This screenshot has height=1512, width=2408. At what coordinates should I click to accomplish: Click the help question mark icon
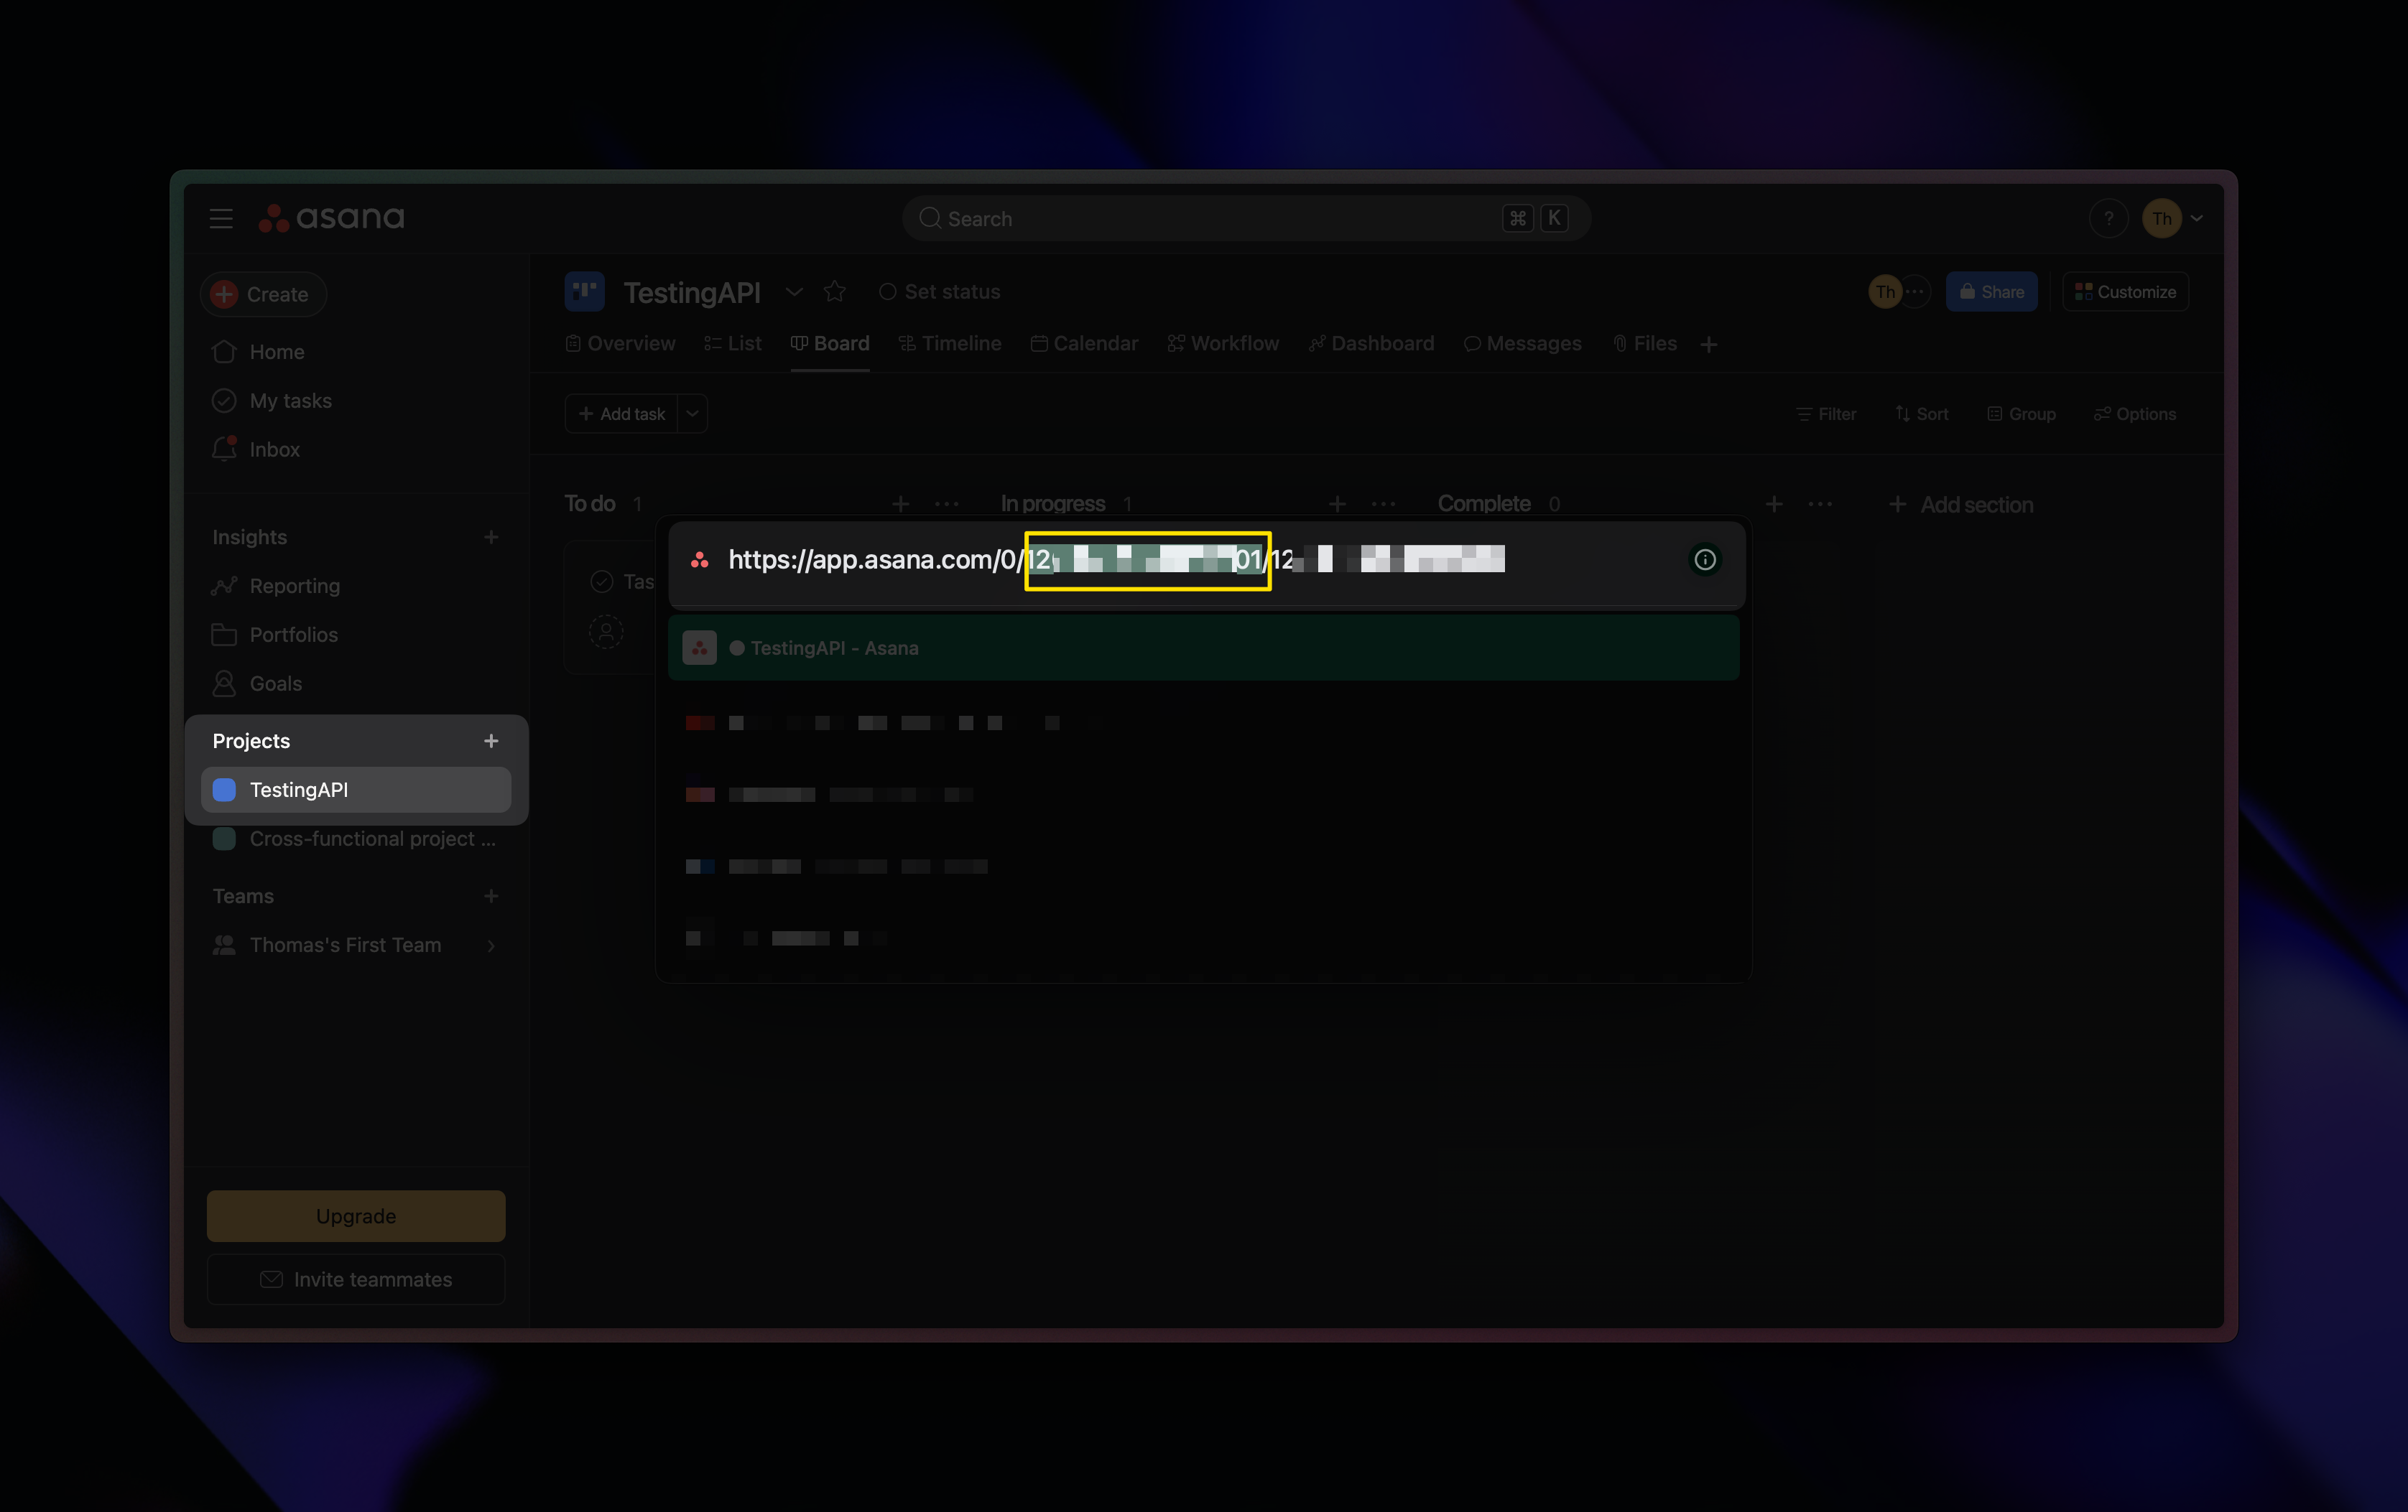pos(2108,218)
